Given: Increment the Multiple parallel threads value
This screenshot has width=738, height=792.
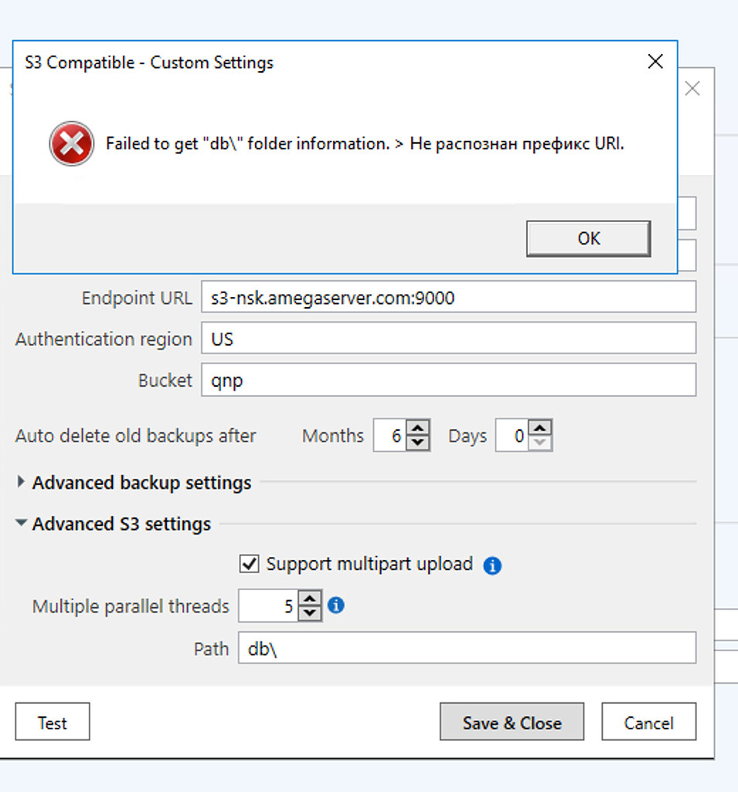Looking at the screenshot, I should point(308,599).
